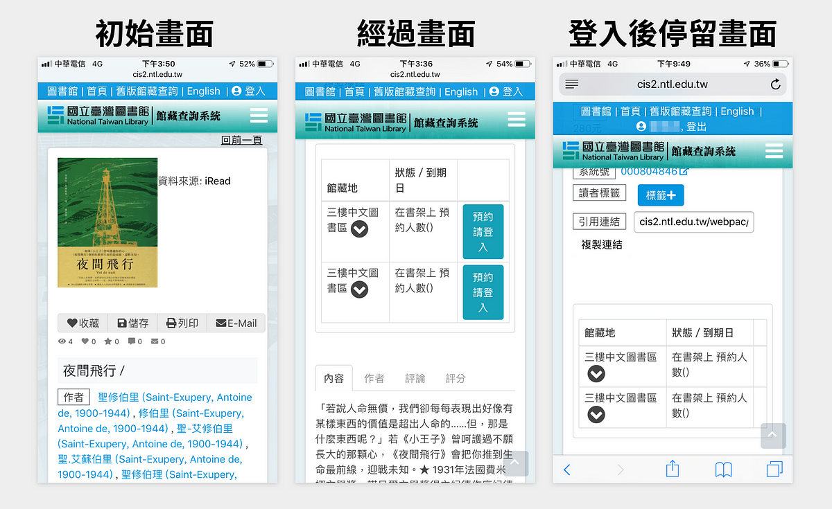832x509 pixels.
Task: Open Safari tabs overview icon
Action: (x=774, y=469)
